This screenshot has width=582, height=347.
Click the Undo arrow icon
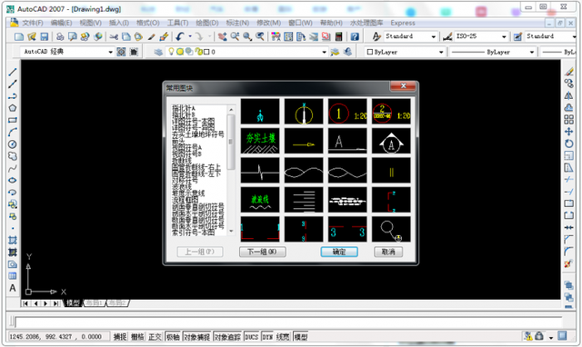(180, 36)
